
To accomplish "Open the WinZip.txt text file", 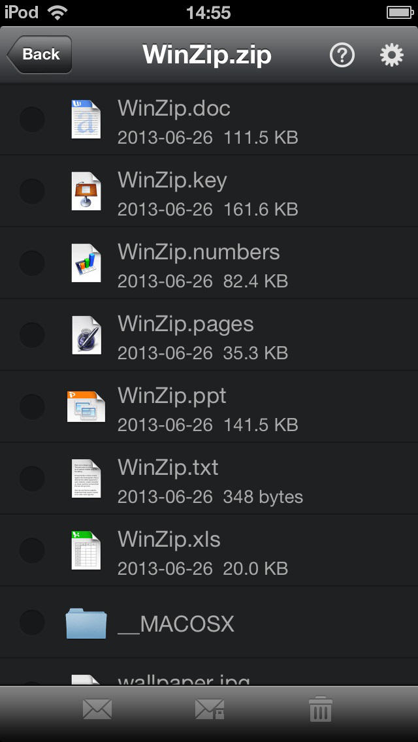I will pyautogui.click(x=209, y=478).
